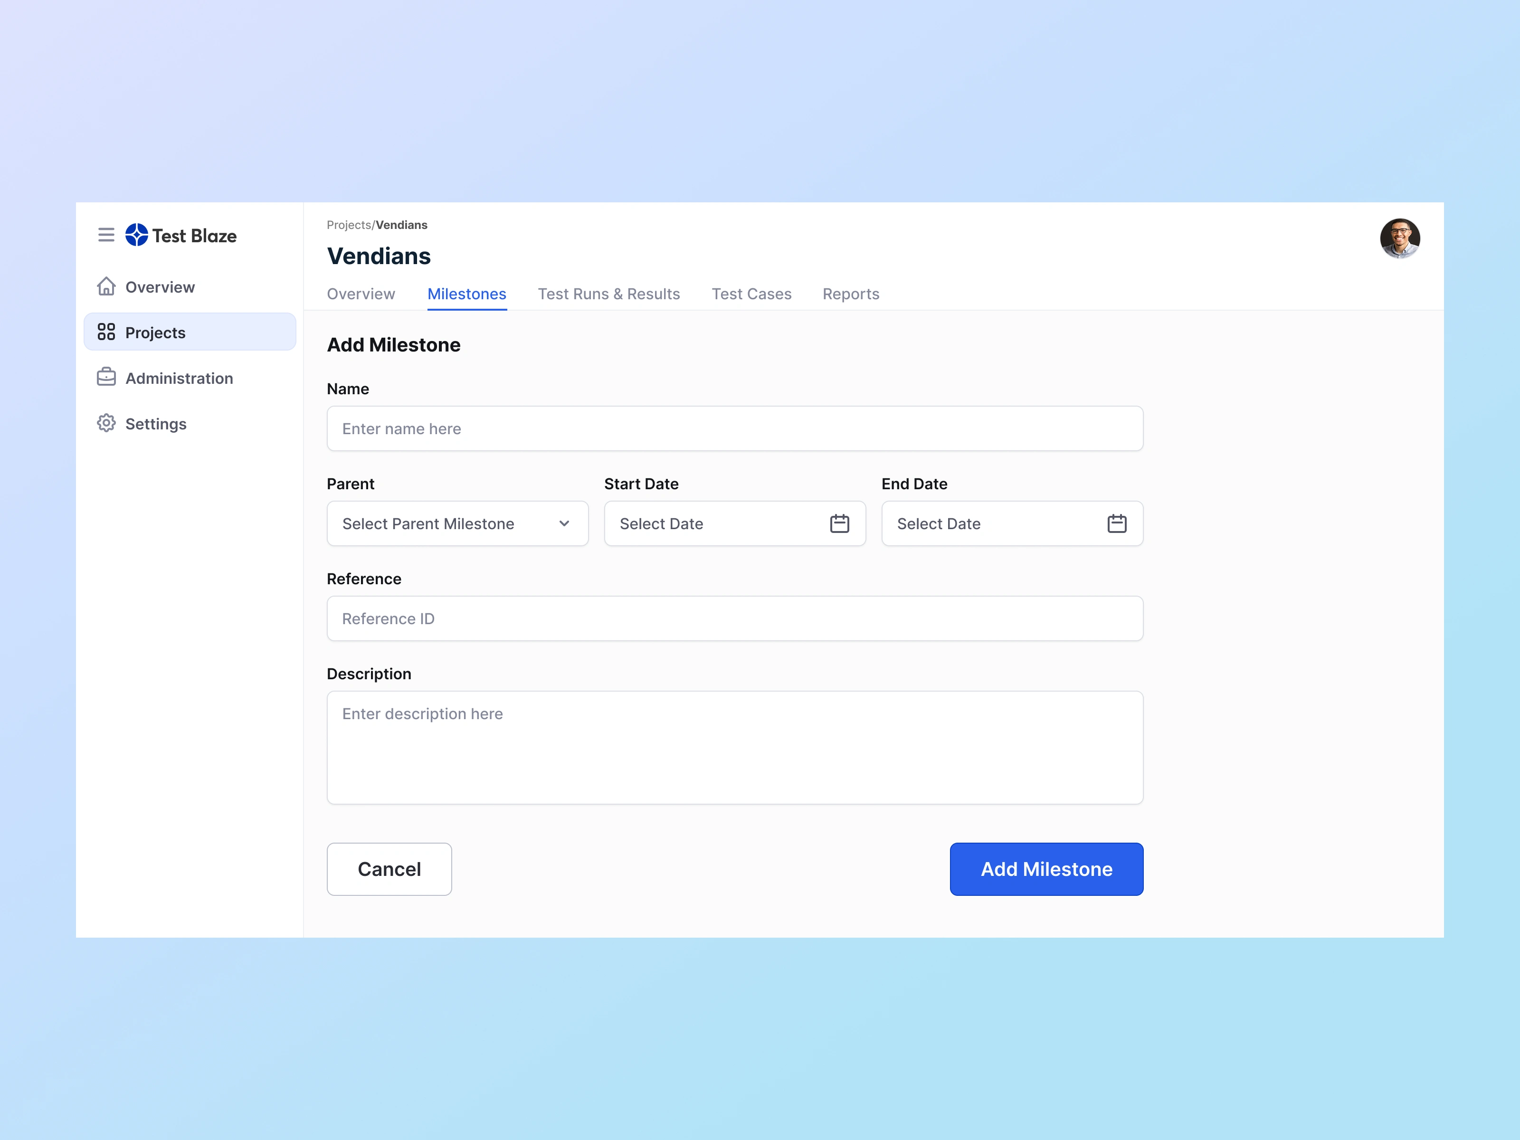
Task: Focus the End Date field
Action: (1012, 523)
